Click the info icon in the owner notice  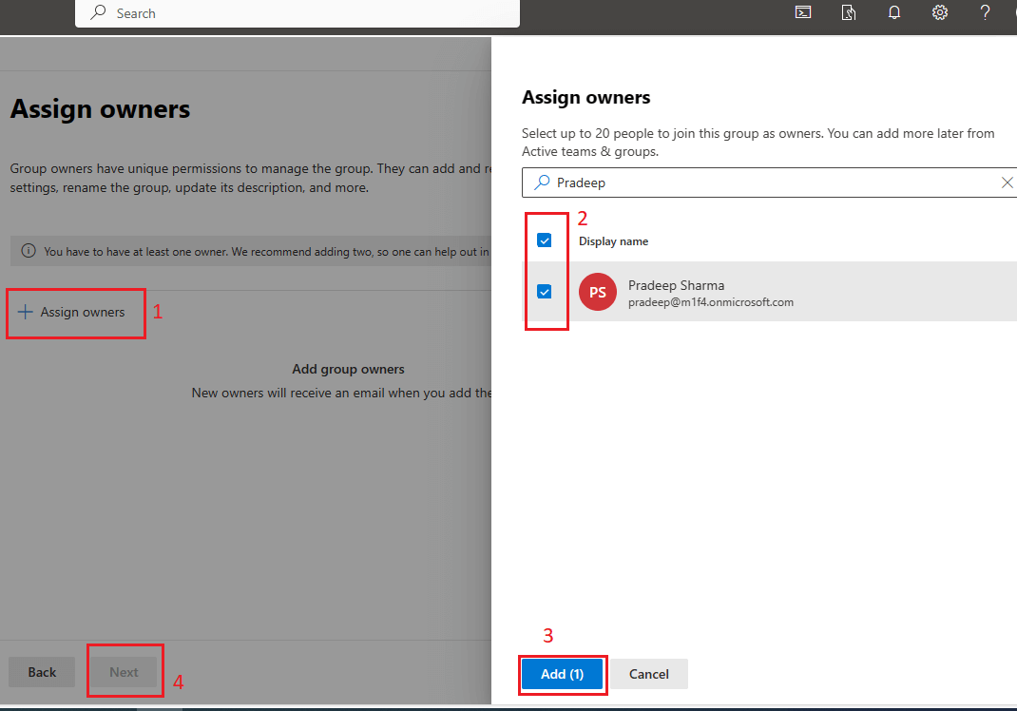click(29, 251)
